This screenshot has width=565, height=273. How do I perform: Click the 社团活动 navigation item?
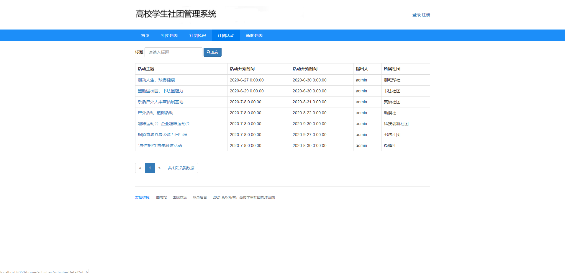(226, 35)
